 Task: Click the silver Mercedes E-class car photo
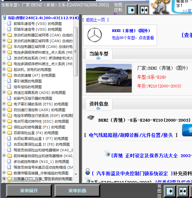[x=109, y=78]
